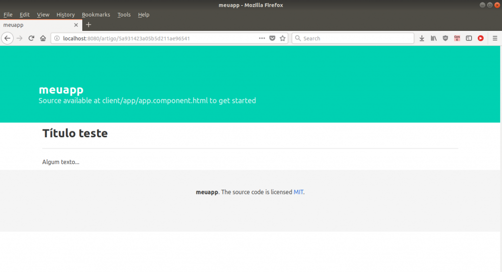Click the back navigation arrow
502x272 pixels.
7,38
